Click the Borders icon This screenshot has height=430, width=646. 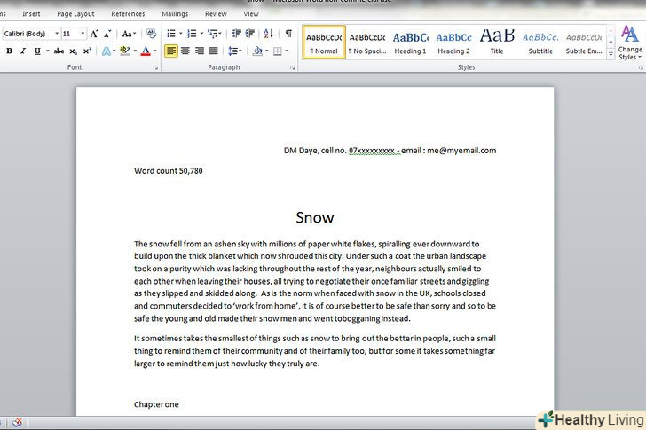tap(278, 51)
